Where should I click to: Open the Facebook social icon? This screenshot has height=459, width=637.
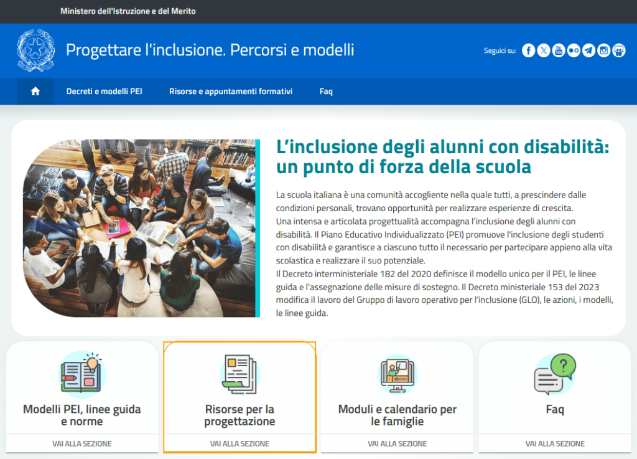coord(528,50)
